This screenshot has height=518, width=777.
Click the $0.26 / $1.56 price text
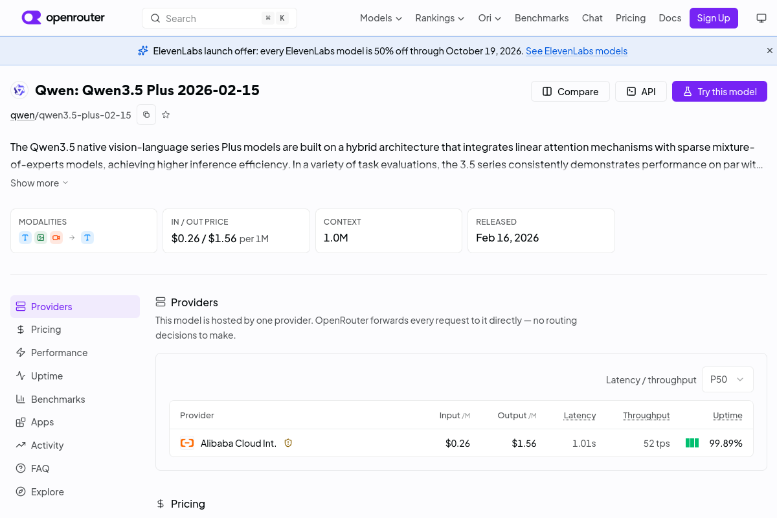204,238
